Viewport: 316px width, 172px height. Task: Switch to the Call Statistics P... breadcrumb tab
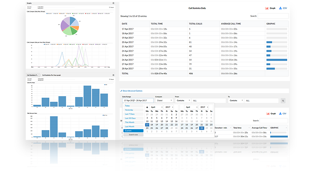point(32,75)
